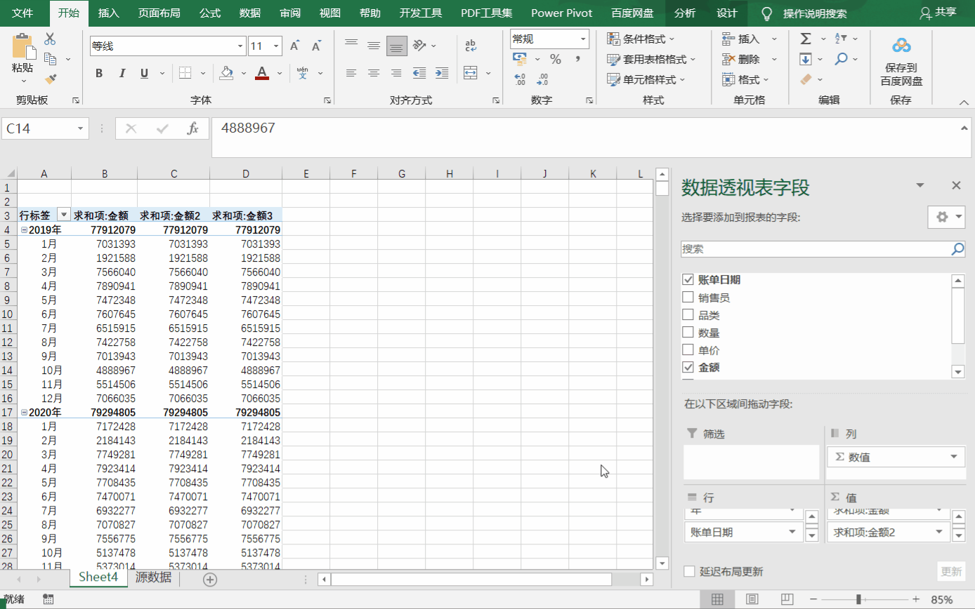Collapse the 2019年 group

point(25,229)
